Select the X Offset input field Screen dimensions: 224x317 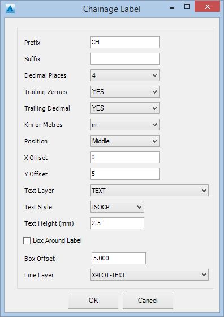(124, 157)
